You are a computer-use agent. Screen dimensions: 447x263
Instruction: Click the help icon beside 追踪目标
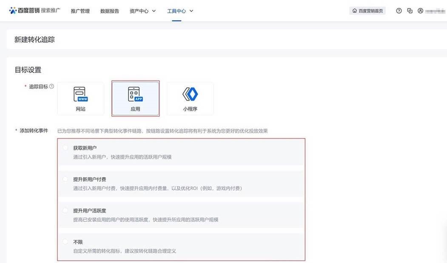point(52,86)
